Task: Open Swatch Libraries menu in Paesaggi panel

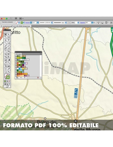Action: (17, 78)
